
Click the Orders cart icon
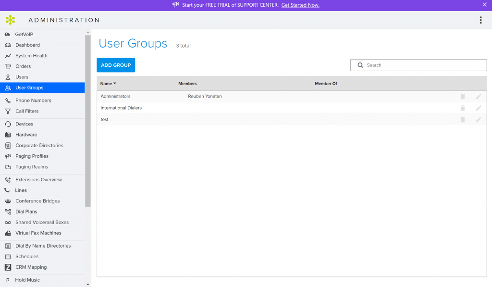point(8,66)
